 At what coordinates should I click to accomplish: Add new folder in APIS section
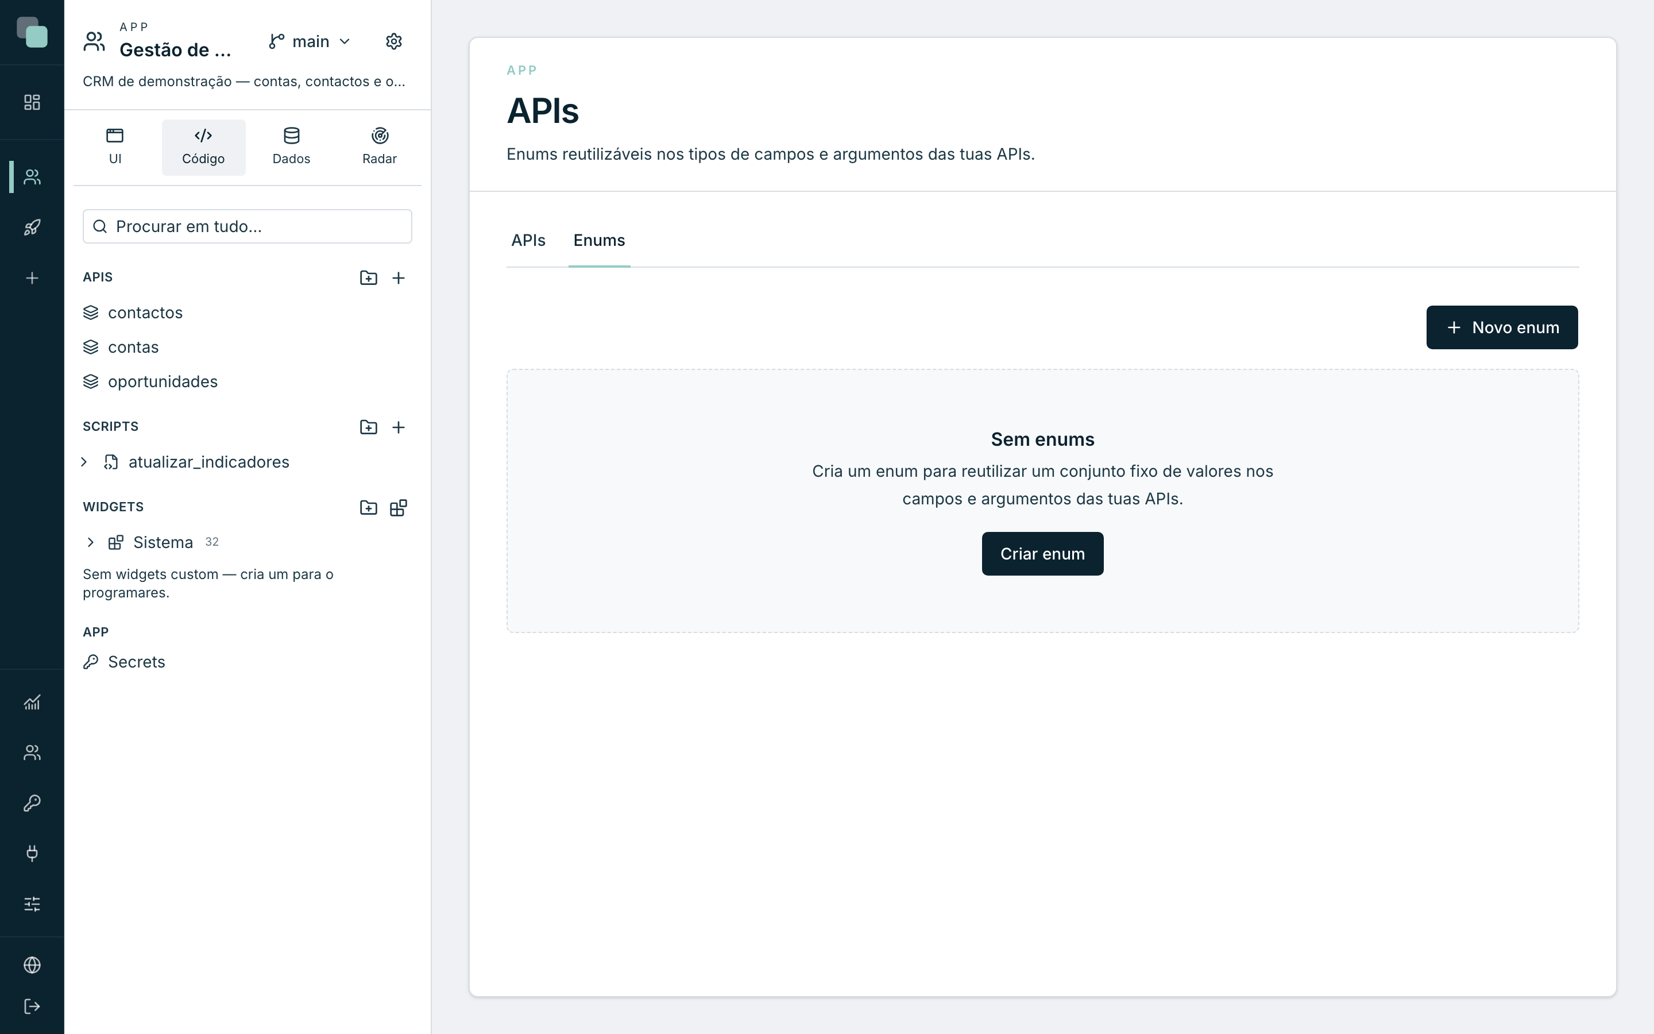(x=368, y=277)
